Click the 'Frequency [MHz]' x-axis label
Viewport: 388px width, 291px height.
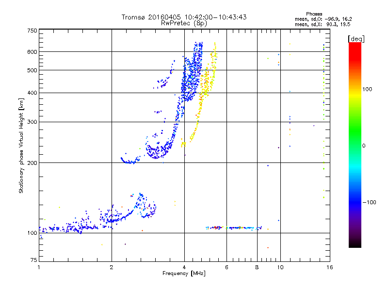pos(184,274)
